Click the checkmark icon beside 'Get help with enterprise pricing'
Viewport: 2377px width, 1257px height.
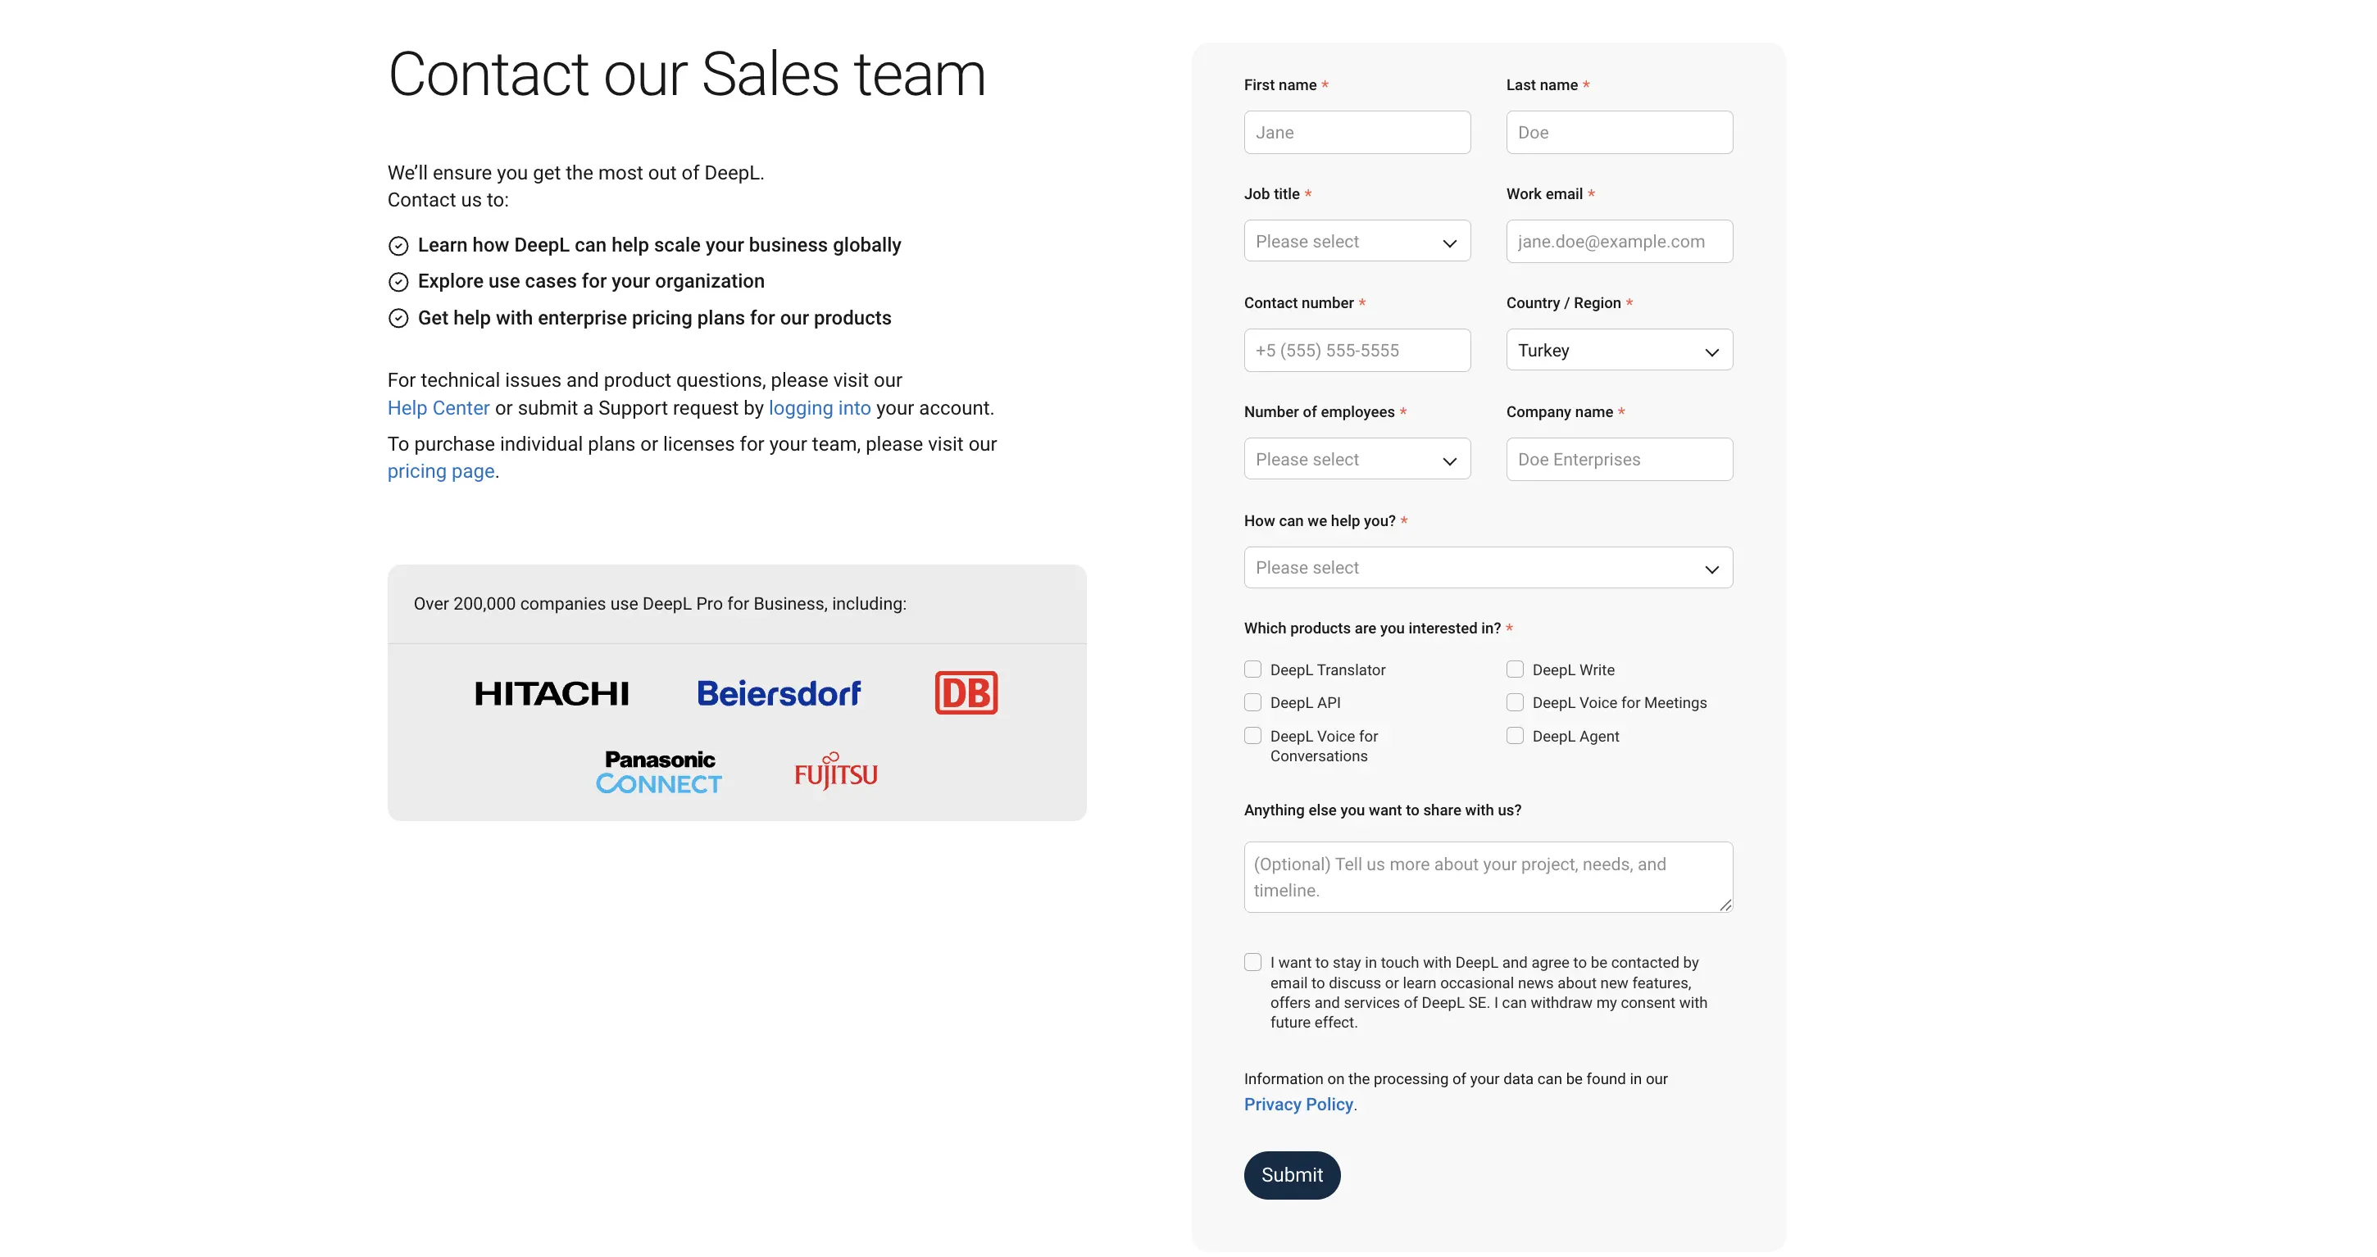(x=398, y=318)
